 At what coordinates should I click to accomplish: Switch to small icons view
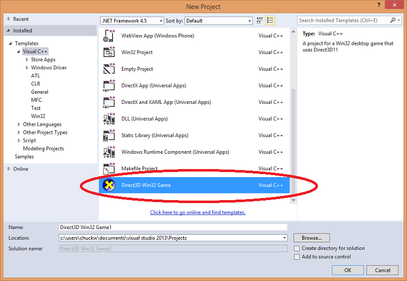(x=259, y=20)
